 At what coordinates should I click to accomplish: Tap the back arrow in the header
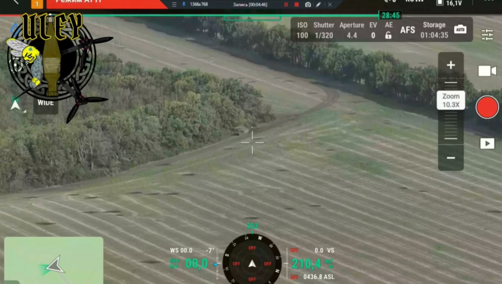[x=16, y=2]
